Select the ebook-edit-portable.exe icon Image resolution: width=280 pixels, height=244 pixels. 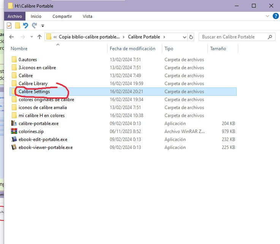pyautogui.click(x=14, y=139)
